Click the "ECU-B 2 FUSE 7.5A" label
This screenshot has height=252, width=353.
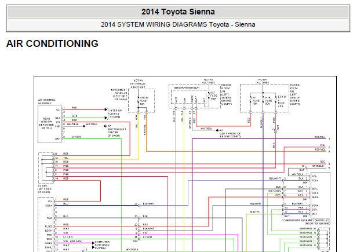281,101
